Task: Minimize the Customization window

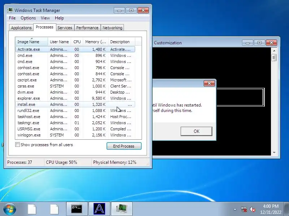Action: coord(247,43)
